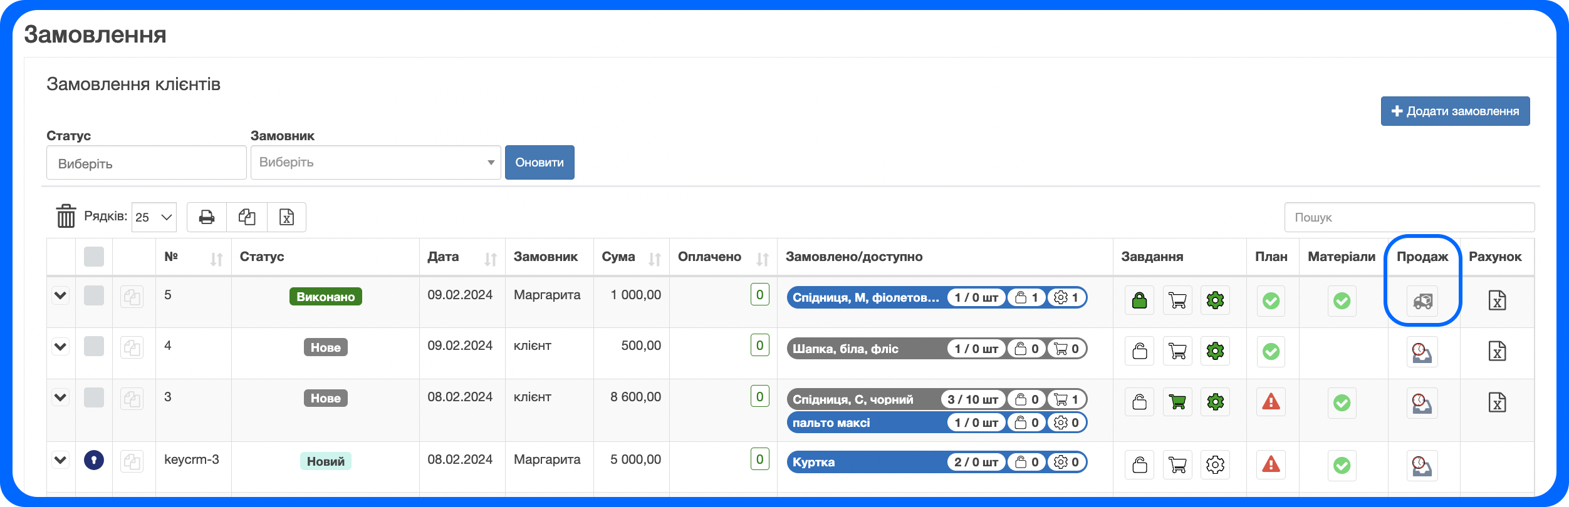Click the Додати замовлення button
The image size is (1569, 507).
click(x=1455, y=111)
